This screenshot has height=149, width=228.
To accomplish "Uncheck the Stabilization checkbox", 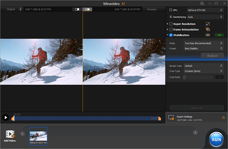I will (x=171, y=35).
